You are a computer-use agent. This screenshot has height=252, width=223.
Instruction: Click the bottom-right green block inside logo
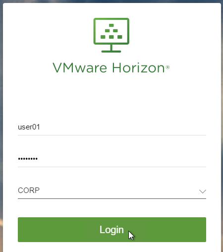(120, 37)
